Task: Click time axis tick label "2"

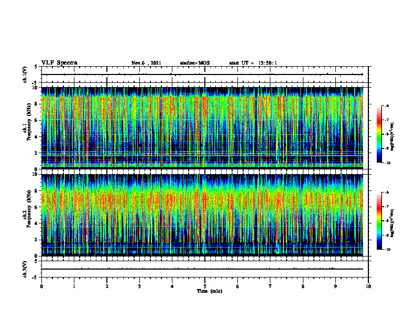Action: point(107,286)
